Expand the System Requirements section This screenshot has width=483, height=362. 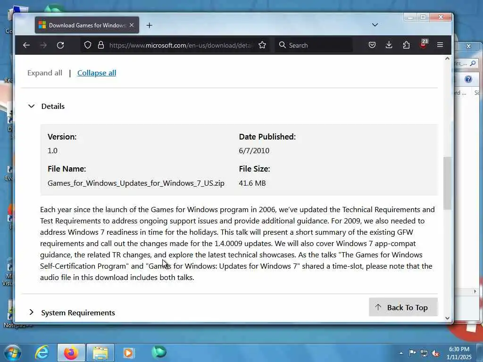coord(31,313)
